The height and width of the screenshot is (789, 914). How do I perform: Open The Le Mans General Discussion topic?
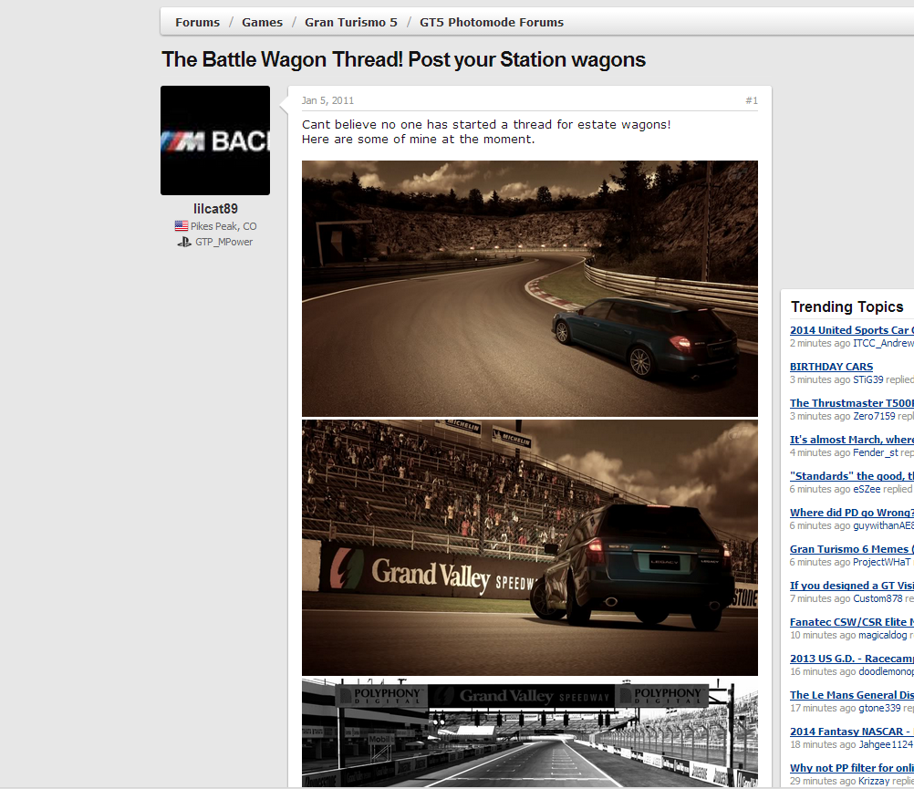(852, 695)
